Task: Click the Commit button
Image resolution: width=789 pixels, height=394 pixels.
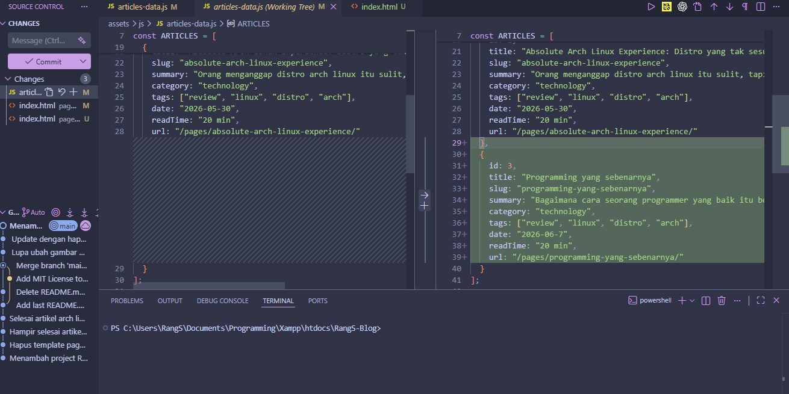Action: [42, 61]
